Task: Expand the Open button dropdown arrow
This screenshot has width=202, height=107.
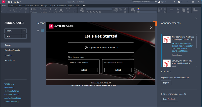Action: click(x=24, y=31)
